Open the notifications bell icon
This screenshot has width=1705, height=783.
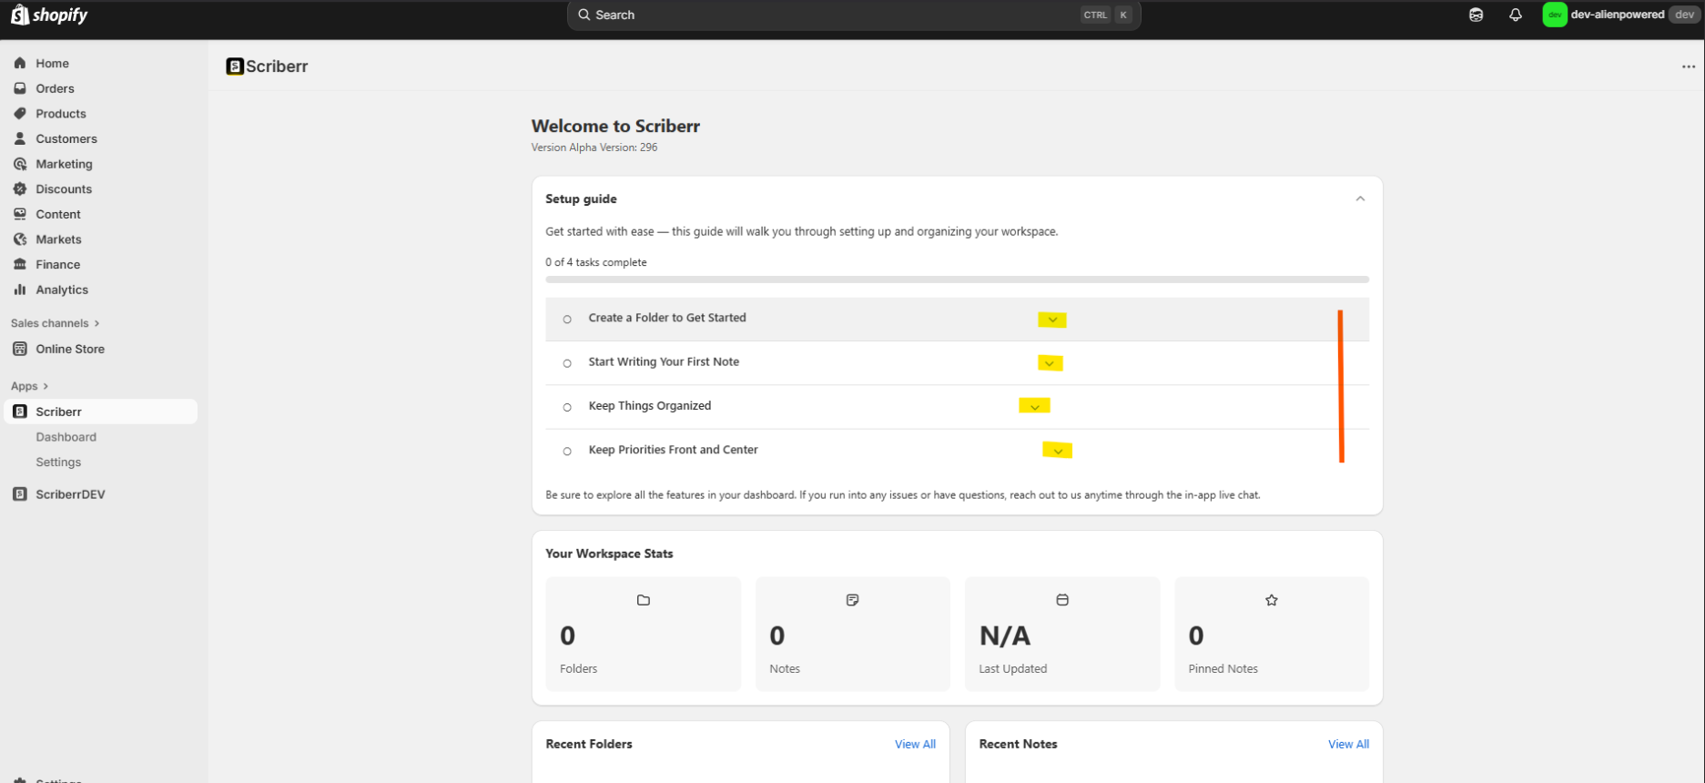point(1515,15)
